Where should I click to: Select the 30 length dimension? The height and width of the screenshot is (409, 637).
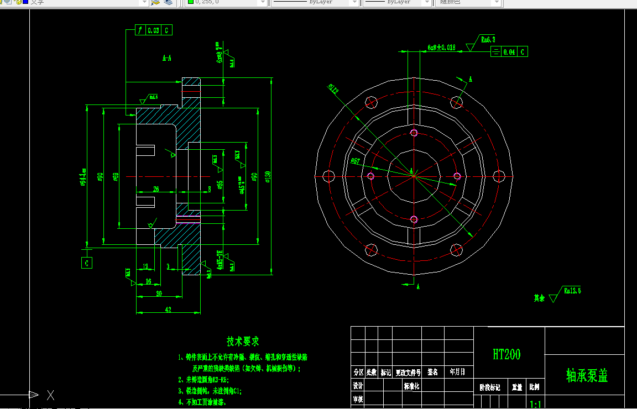click(x=159, y=293)
